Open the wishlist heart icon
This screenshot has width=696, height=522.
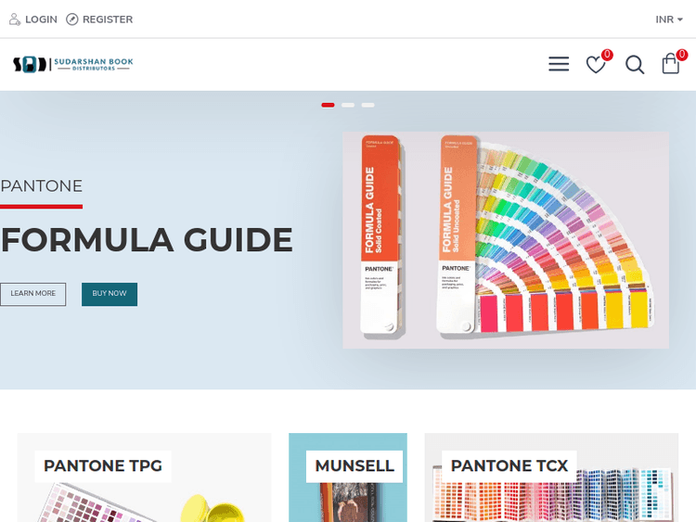click(x=595, y=65)
